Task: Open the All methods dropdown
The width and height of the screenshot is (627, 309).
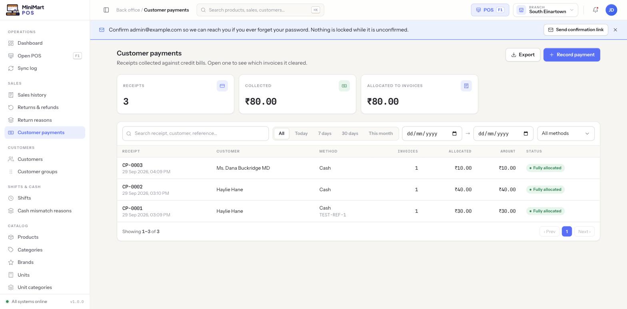Action: click(x=566, y=134)
